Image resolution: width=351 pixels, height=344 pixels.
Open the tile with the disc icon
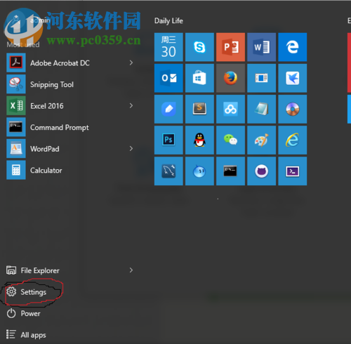293,109
